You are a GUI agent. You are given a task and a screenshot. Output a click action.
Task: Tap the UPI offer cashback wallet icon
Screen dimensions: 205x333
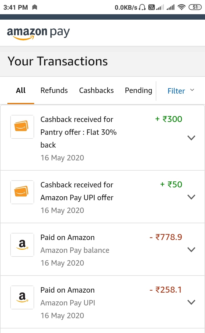(22, 192)
